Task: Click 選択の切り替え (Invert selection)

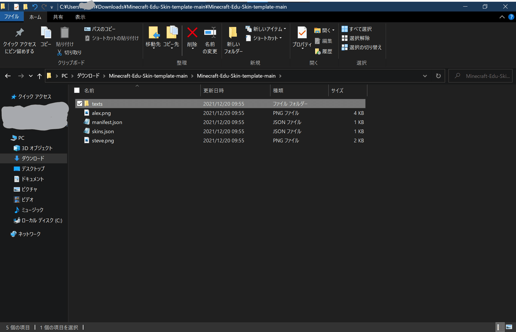Action: tap(361, 47)
